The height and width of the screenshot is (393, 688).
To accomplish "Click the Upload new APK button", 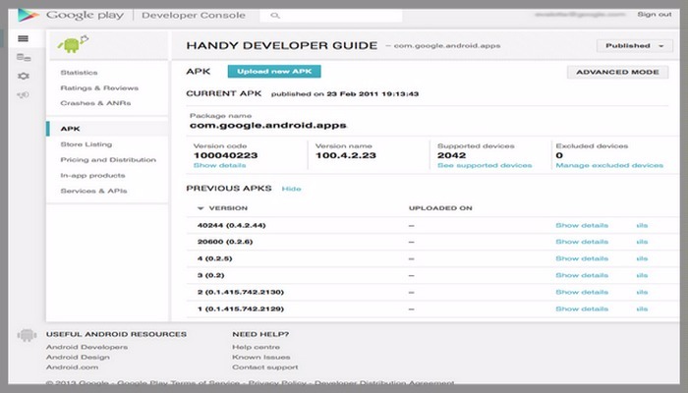I will pyautogui.click(x=274, y=72).
